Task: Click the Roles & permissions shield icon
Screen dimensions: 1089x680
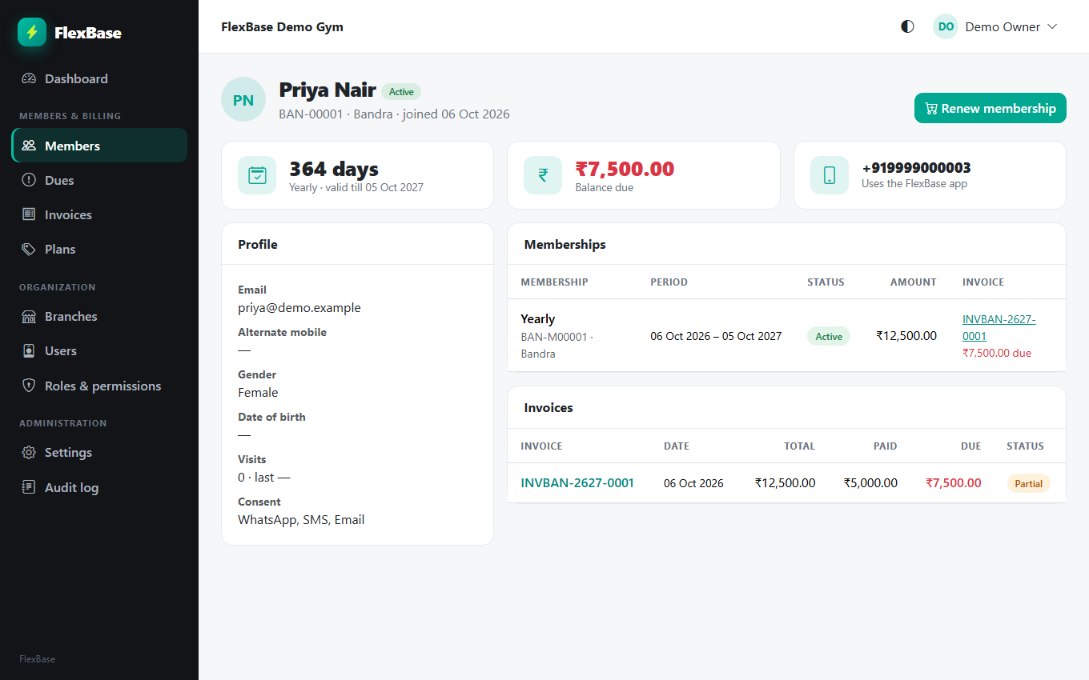Action: (29, 386)
